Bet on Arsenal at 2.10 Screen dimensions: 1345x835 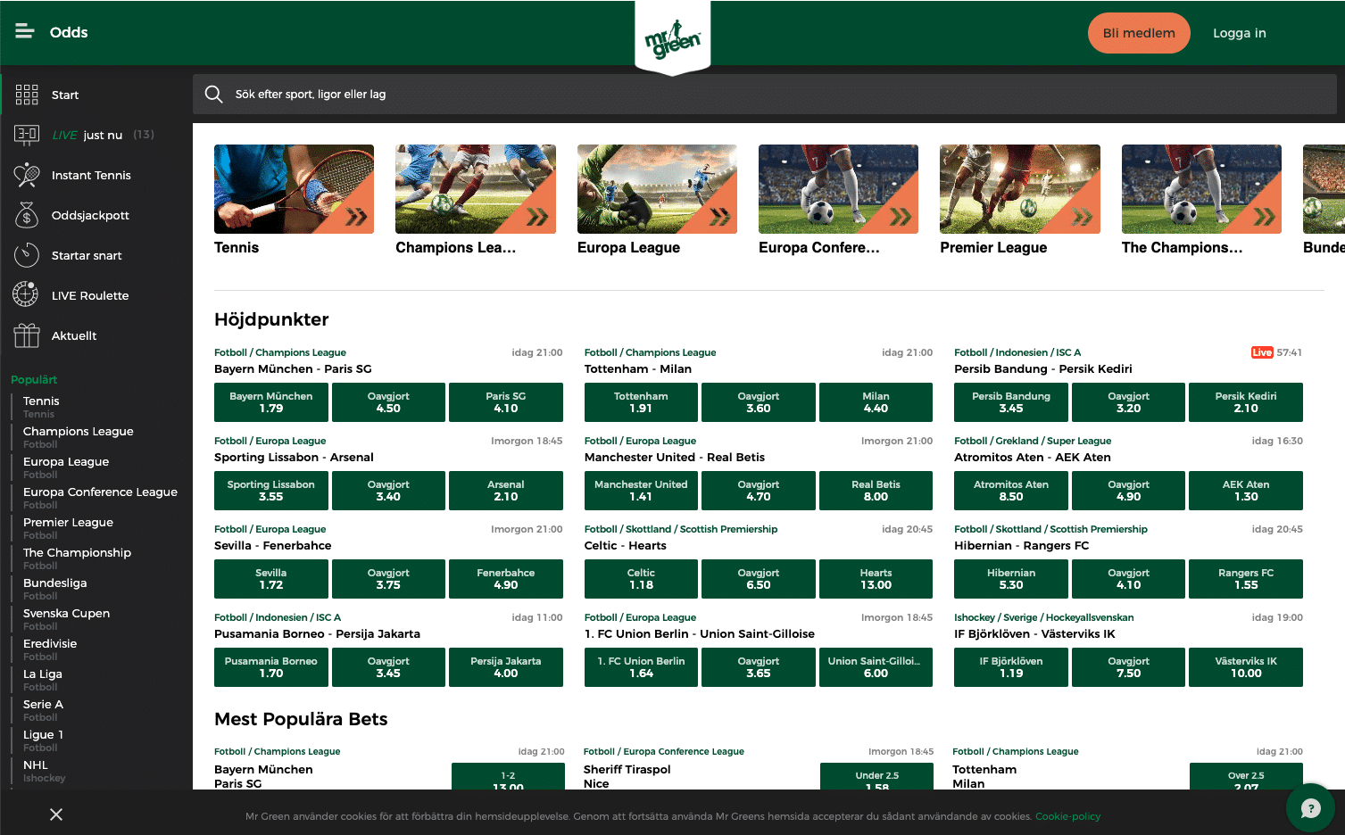[506, 491]
